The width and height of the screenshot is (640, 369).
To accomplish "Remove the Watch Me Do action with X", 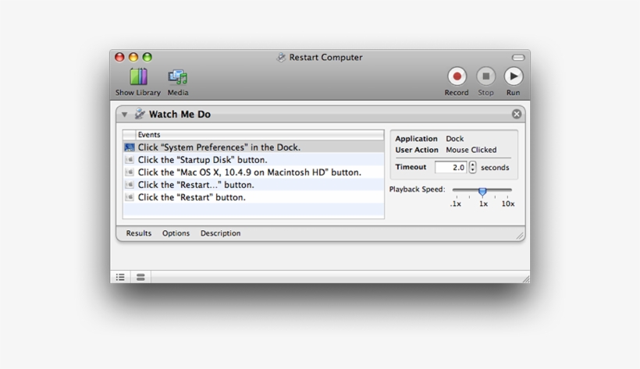I will [517, 115].
